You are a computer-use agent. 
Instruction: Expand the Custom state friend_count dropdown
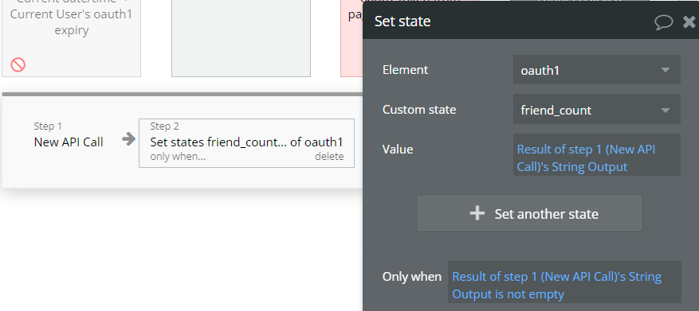[596, 110]
